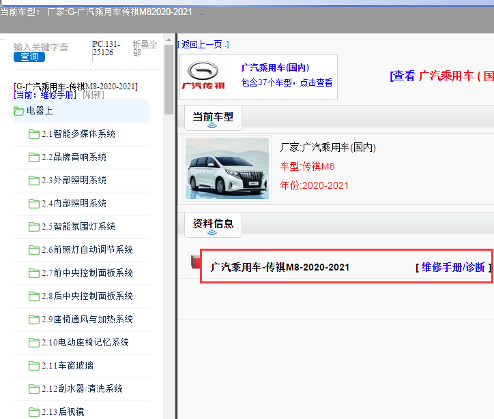Click the folder icon for 2.8后中央控制面板系统
Image resolution: width=494 pixels, height=419 pixels.
34,296
